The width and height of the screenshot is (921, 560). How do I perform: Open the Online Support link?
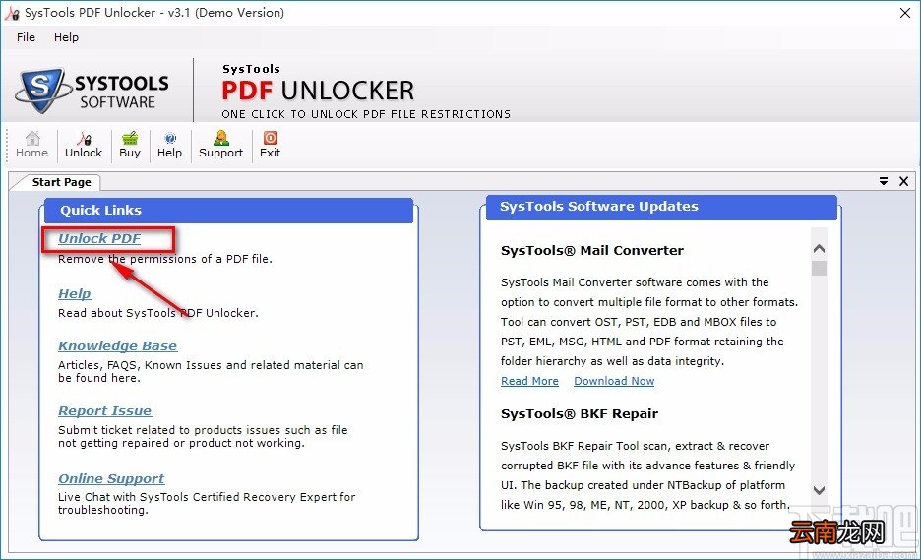click(x=111, y=479)
